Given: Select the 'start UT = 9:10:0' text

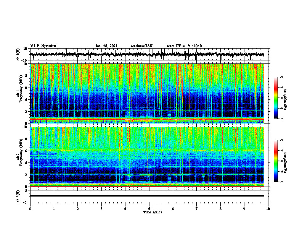Looking at the screenshot, I should point(184,46).
